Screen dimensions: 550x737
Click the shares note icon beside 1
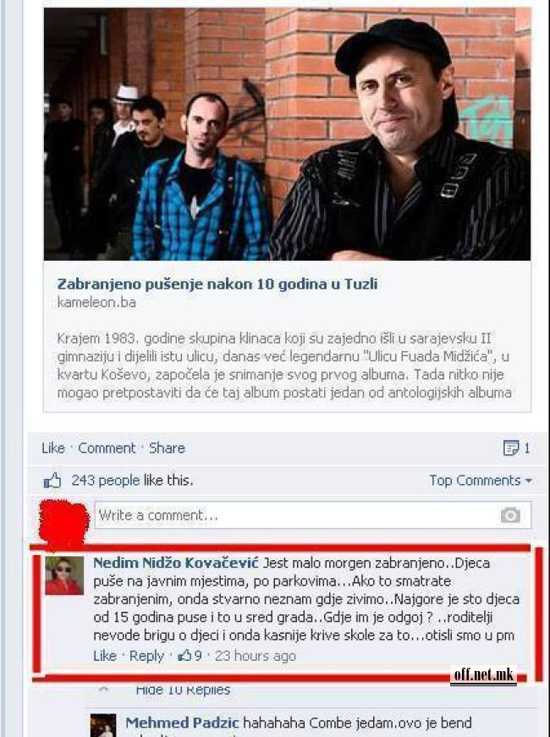tap(510, 448)
